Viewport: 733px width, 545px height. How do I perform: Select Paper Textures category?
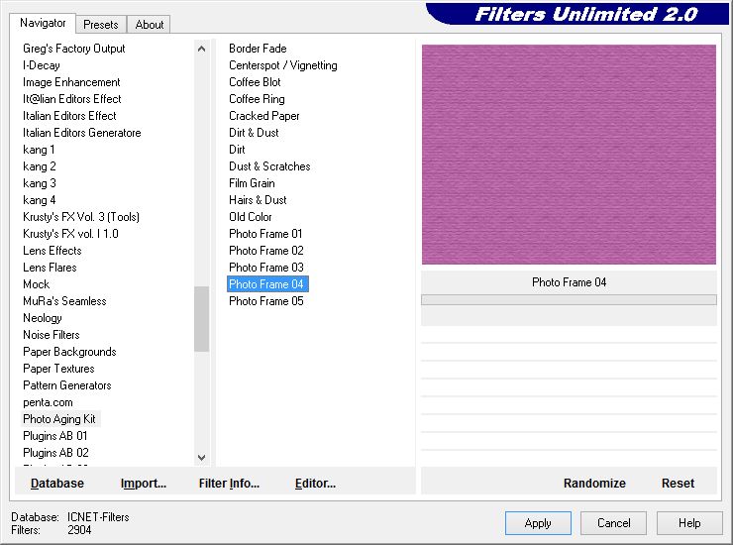(x=58, y=369)
